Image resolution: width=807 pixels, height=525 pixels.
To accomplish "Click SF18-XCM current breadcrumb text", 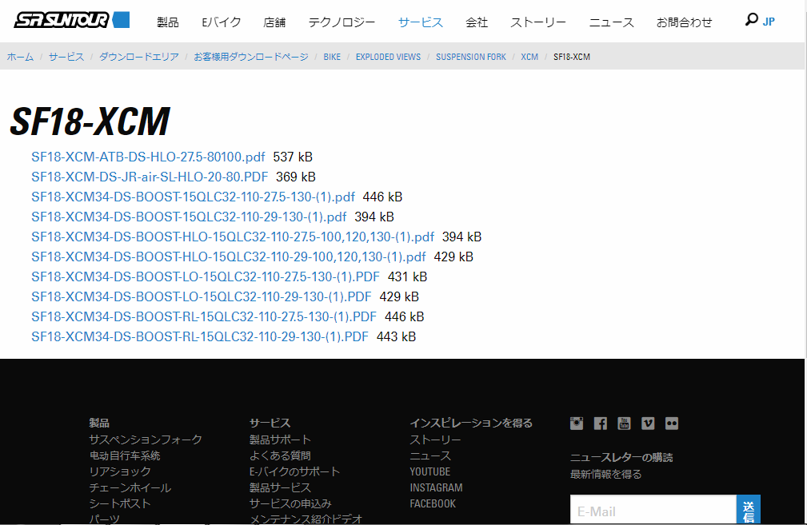I will 572,57.
